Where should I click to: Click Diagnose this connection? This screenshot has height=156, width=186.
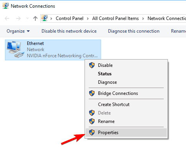click(x=134, y=31)
